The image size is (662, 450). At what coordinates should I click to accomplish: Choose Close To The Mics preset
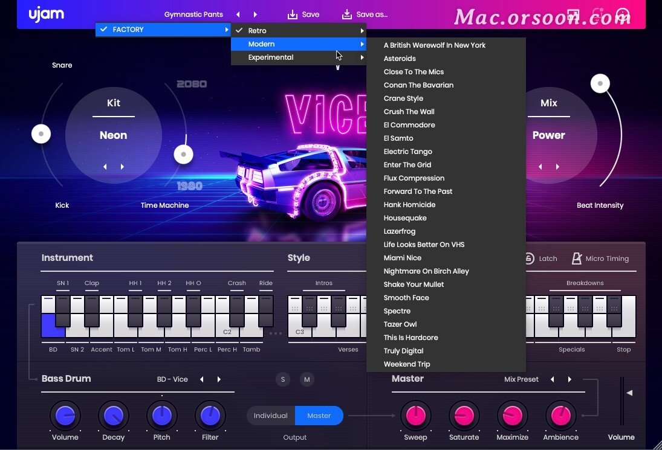(446, 72)
